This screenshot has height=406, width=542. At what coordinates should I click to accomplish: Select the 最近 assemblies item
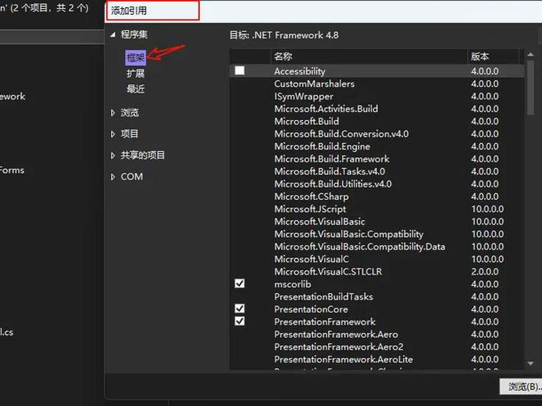135,89
